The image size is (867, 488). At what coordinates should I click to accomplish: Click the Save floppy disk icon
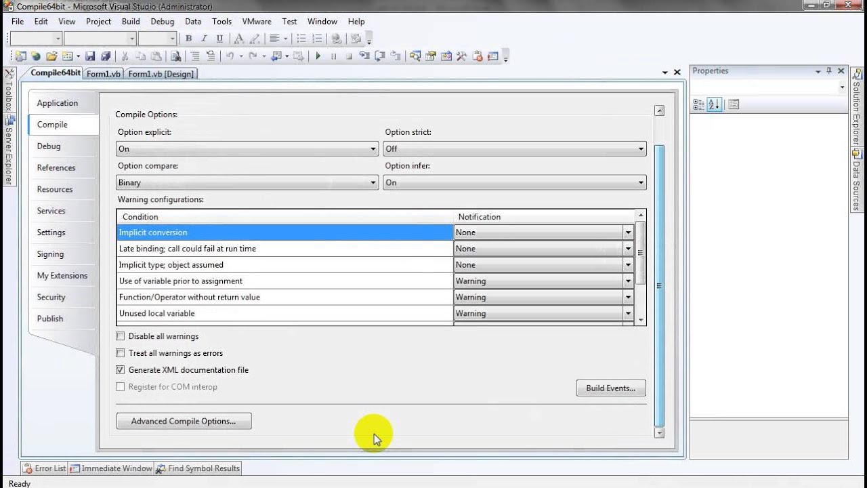(x=90, y=56)
